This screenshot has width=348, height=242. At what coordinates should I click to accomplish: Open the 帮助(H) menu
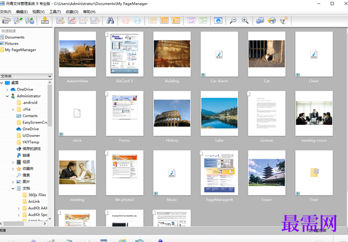89,12
